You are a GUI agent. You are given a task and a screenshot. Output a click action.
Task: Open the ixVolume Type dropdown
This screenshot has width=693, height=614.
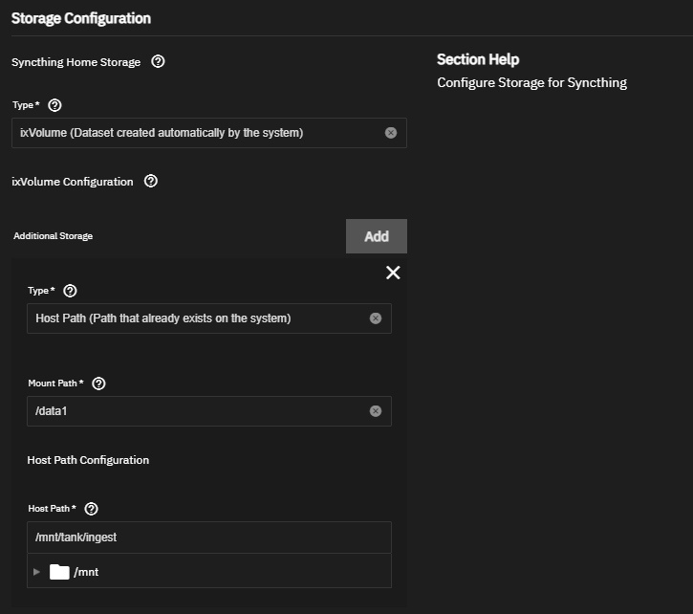191,133
